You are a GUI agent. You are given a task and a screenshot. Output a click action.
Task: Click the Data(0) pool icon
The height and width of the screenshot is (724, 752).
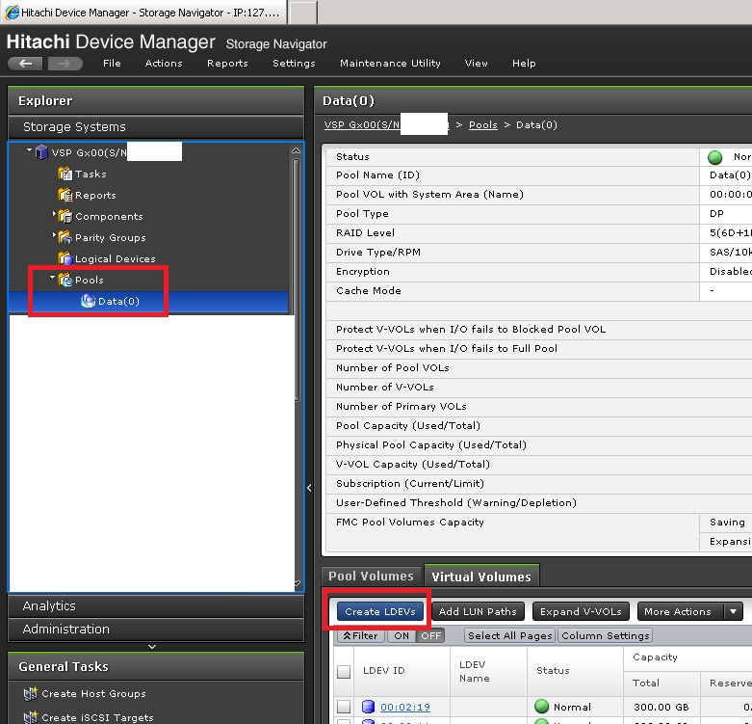pyautogui.click(x=89, y=301)
